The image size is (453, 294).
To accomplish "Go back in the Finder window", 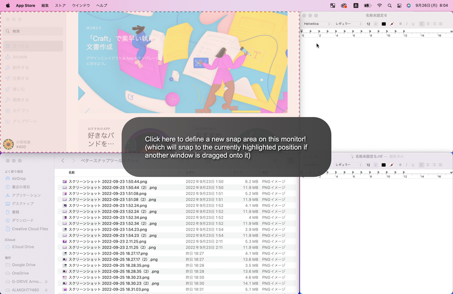I will point(63,161).
